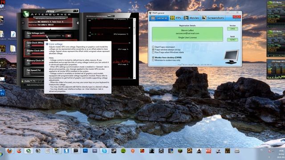The width and height of the screenshot is (285, 160).
Task: Enable Run Fraps when Windows starts
Action: click(153, 52)
